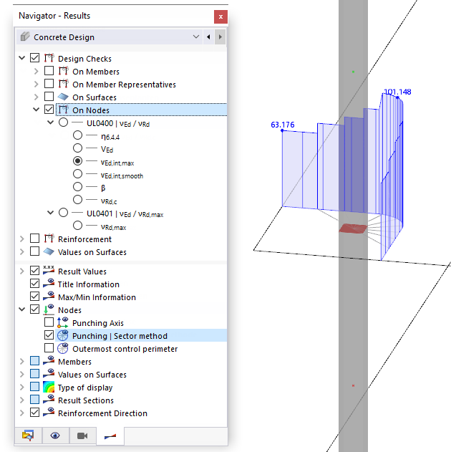Expand the Members display node
The image size is (451, 452).
click(22, 361)
